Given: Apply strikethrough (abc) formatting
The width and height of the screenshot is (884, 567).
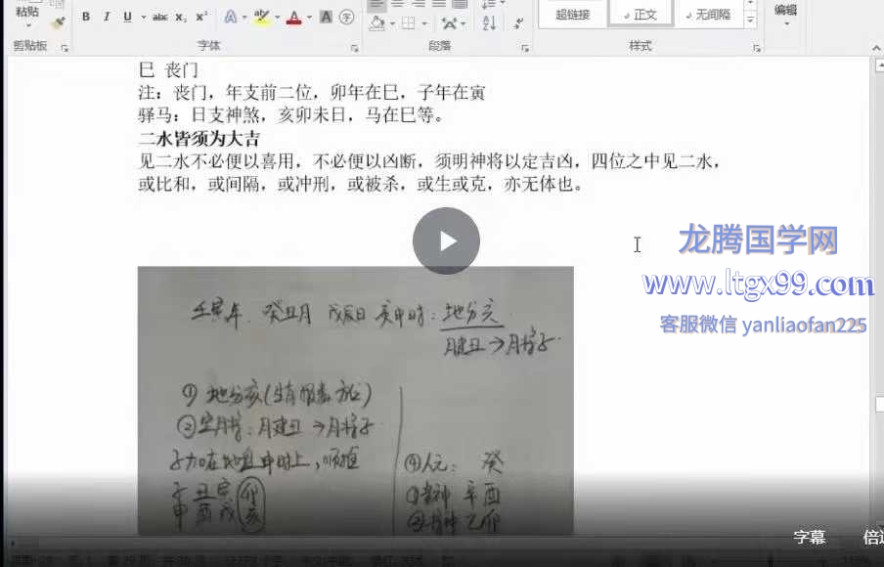Looking at the screenshot, I should tap(160, 18).
